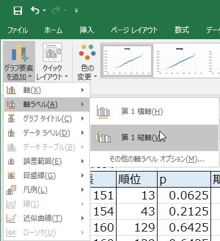Switch to the 数式 tab
This screenshot has width=220, height=241.
(x=182, y=30)
